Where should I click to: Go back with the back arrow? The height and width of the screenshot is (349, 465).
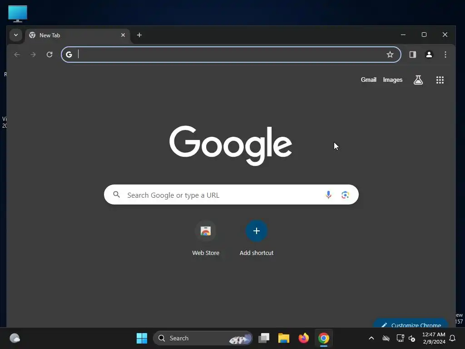click(17, 55)
